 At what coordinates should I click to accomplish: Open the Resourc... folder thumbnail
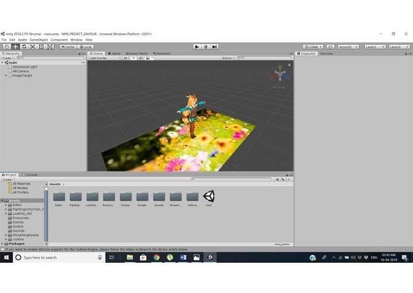pos(109,196)
